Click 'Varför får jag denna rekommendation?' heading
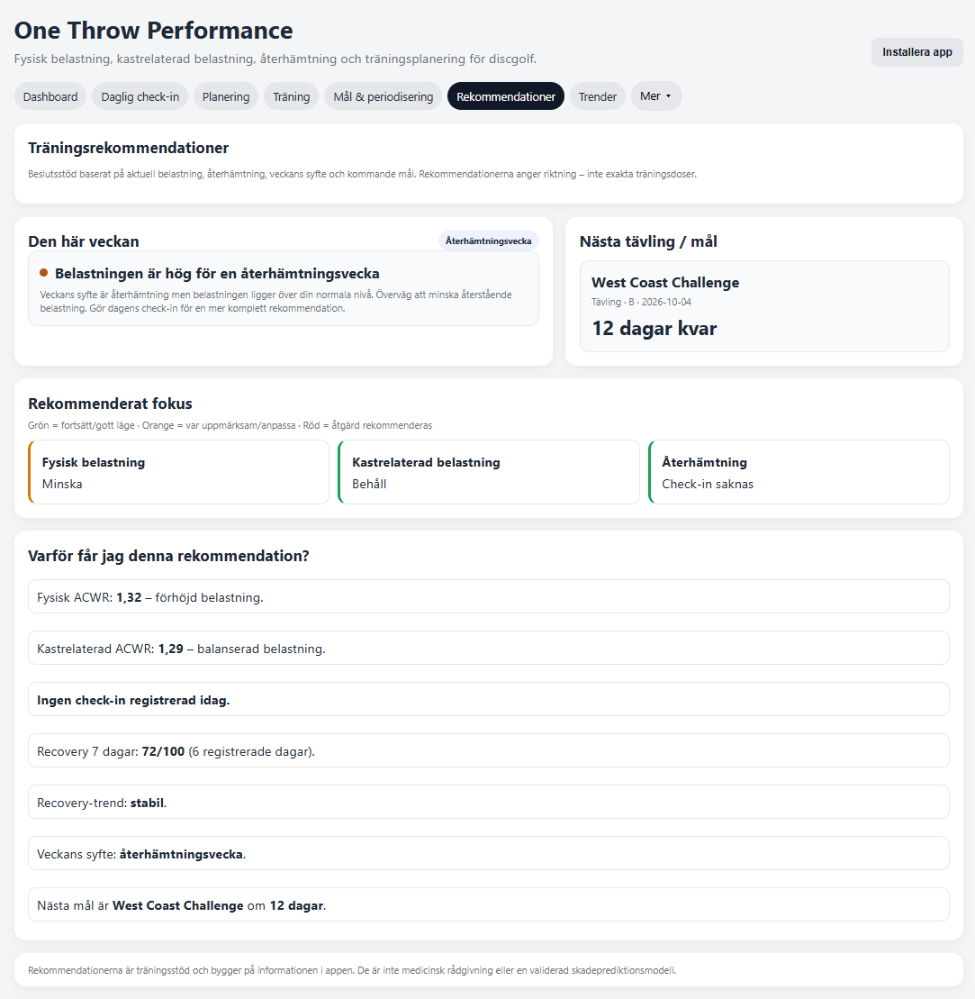The image size is (975, 999). [168, 556]
